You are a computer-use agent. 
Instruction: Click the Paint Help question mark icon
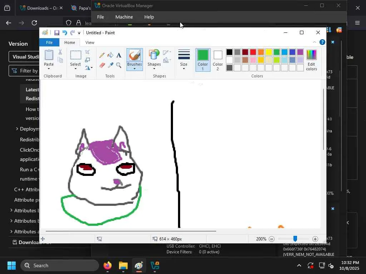[322, 42]
